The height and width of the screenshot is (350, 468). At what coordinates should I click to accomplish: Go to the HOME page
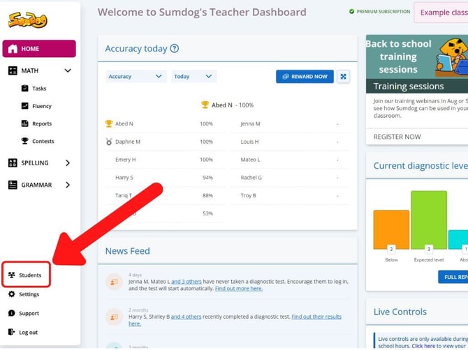click(x=39, y=49)
